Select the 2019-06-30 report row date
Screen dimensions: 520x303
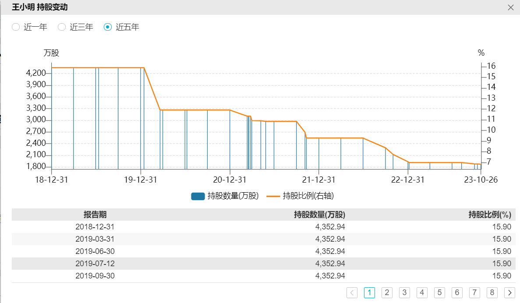tap(95, 251)
